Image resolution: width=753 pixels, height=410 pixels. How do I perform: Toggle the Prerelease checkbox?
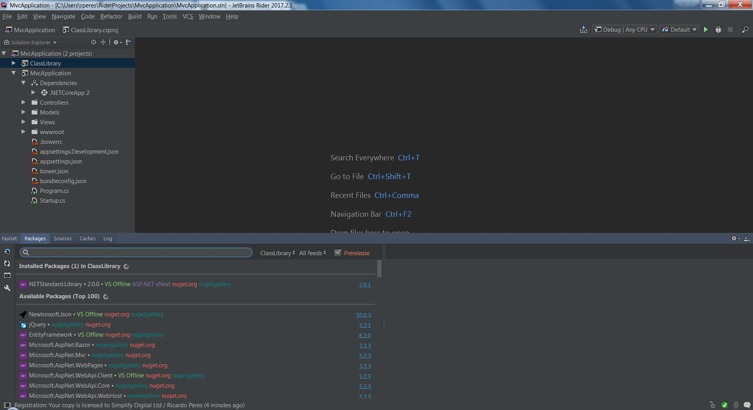[x=338, y=253]
